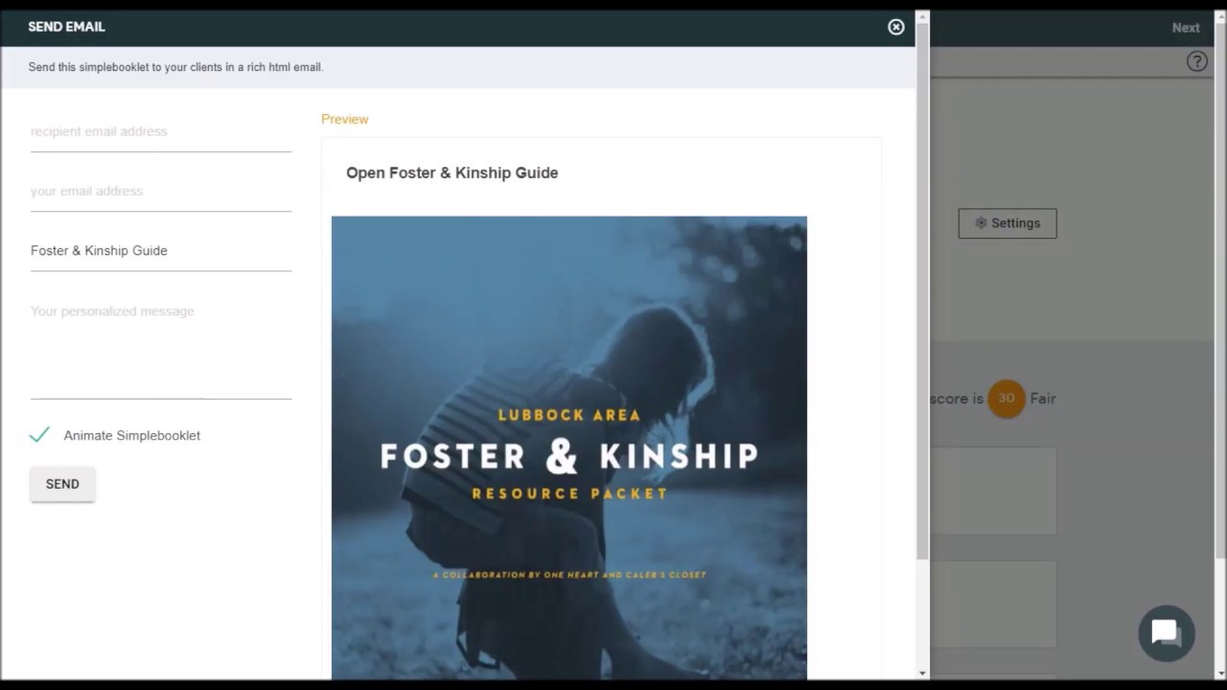
Task: Click the personalized message text area
Action: (161, 349)
